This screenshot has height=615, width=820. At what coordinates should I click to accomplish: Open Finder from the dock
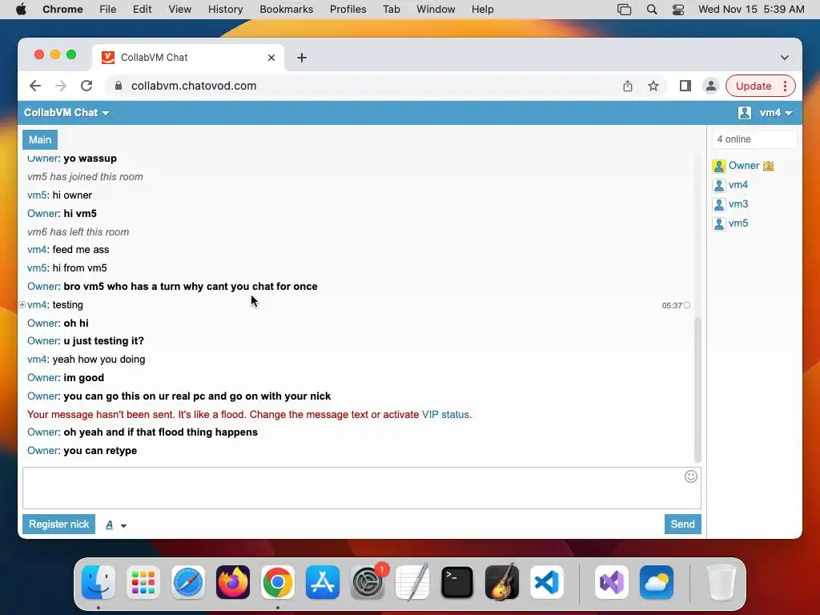98,582
